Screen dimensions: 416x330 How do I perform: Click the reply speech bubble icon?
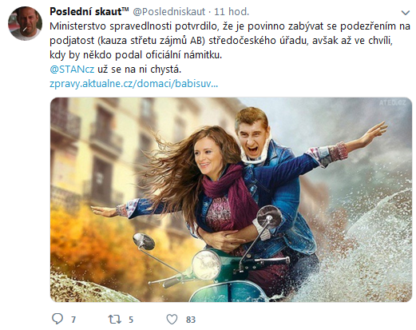pyautogui.click(x=57, y=319)
